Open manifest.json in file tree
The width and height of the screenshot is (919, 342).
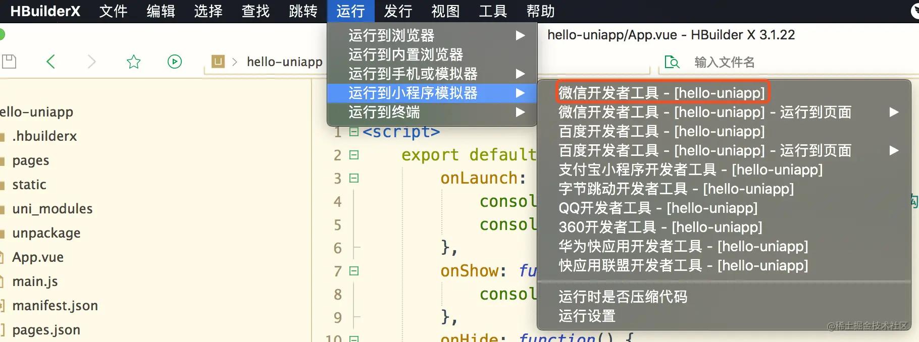click(55, 306)
